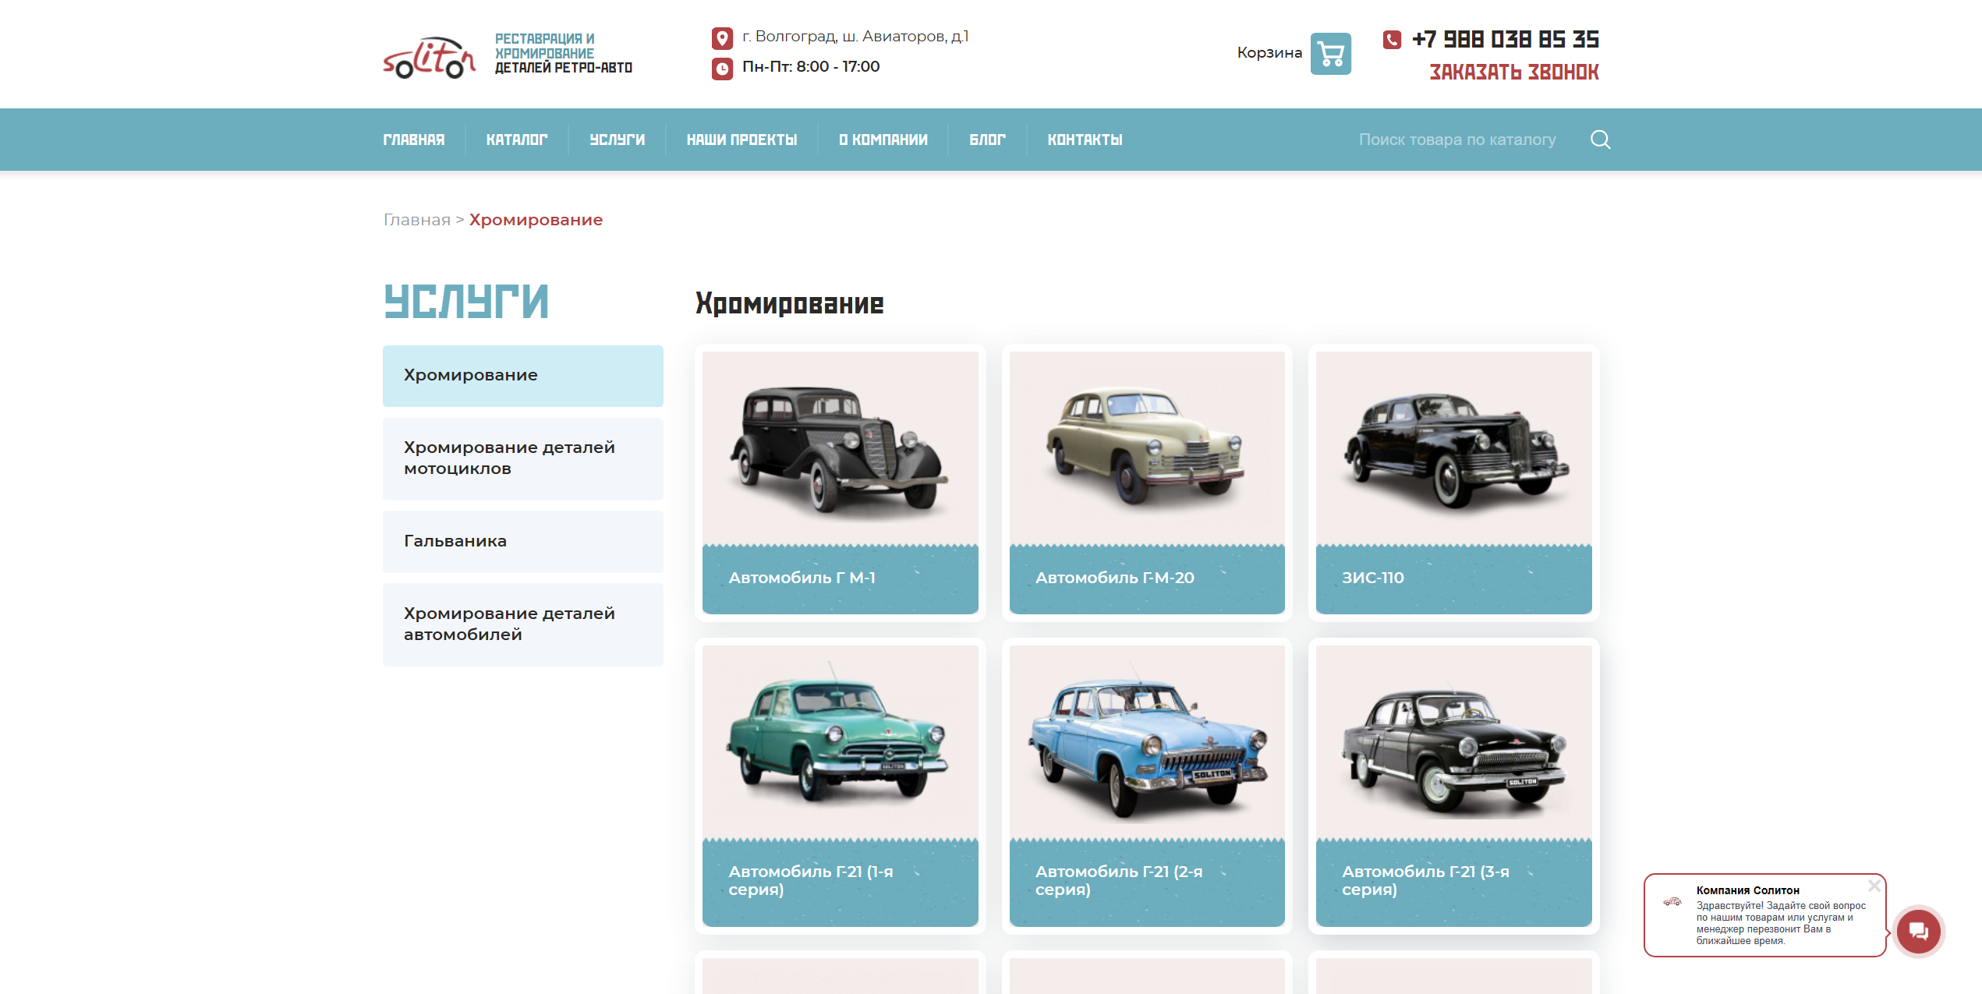Open the green Г-21 (1-я серия) car image
The height and width of the screenshot is (994, 1982).
840,742
